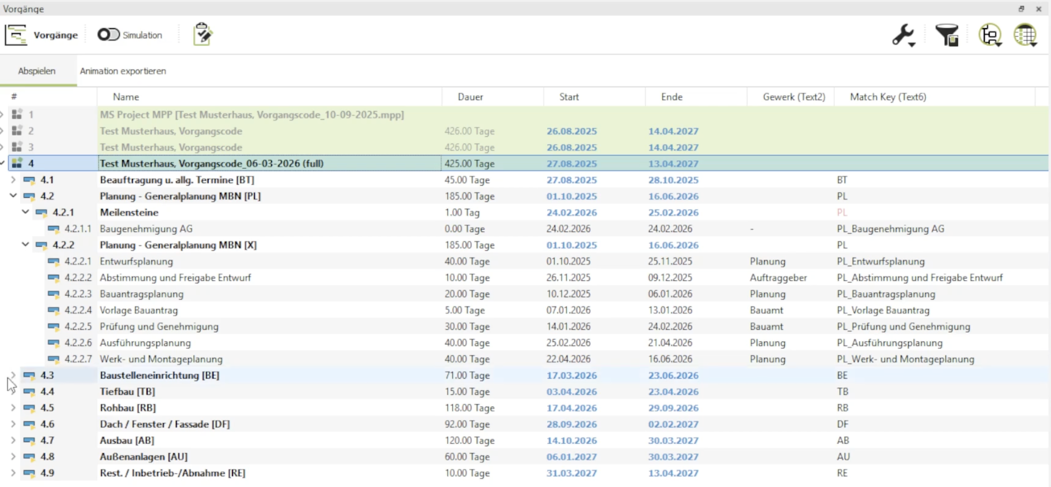Collapse the 4.2.1 Meilensteine group
Image resolution: width=1051 pixels, height=487 pixels.
[x=26, y=212]
